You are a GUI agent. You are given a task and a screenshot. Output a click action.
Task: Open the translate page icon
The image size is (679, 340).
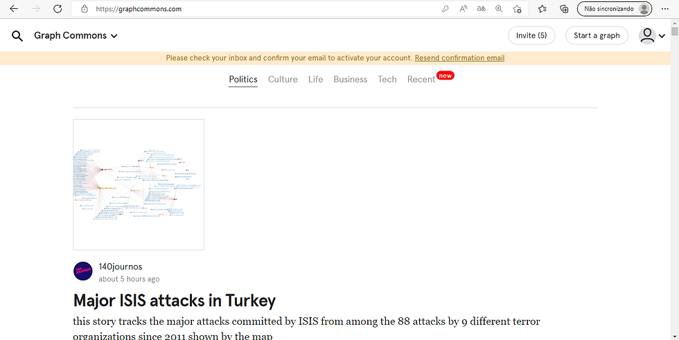tap(481, 8)
